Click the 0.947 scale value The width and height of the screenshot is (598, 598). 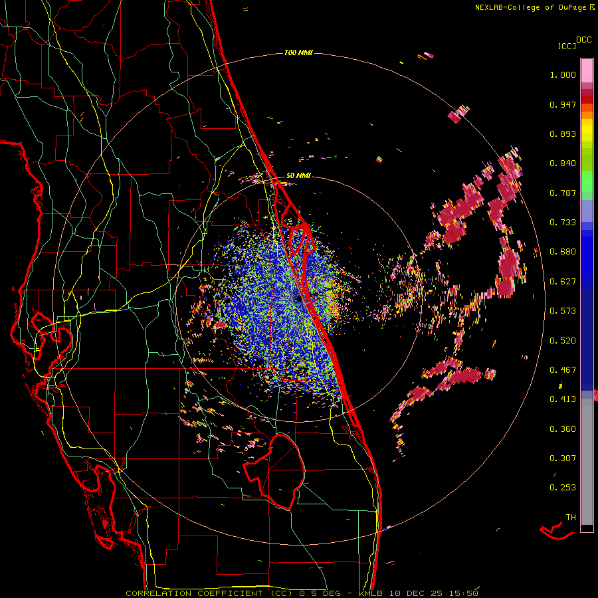coord(563,104)
